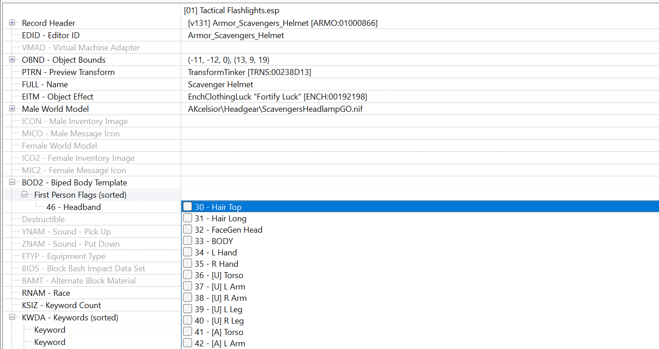This screenshot has width=659, height=349.
Task: Select the PTRN - Preview Transform row
Action: click(68, 72)
